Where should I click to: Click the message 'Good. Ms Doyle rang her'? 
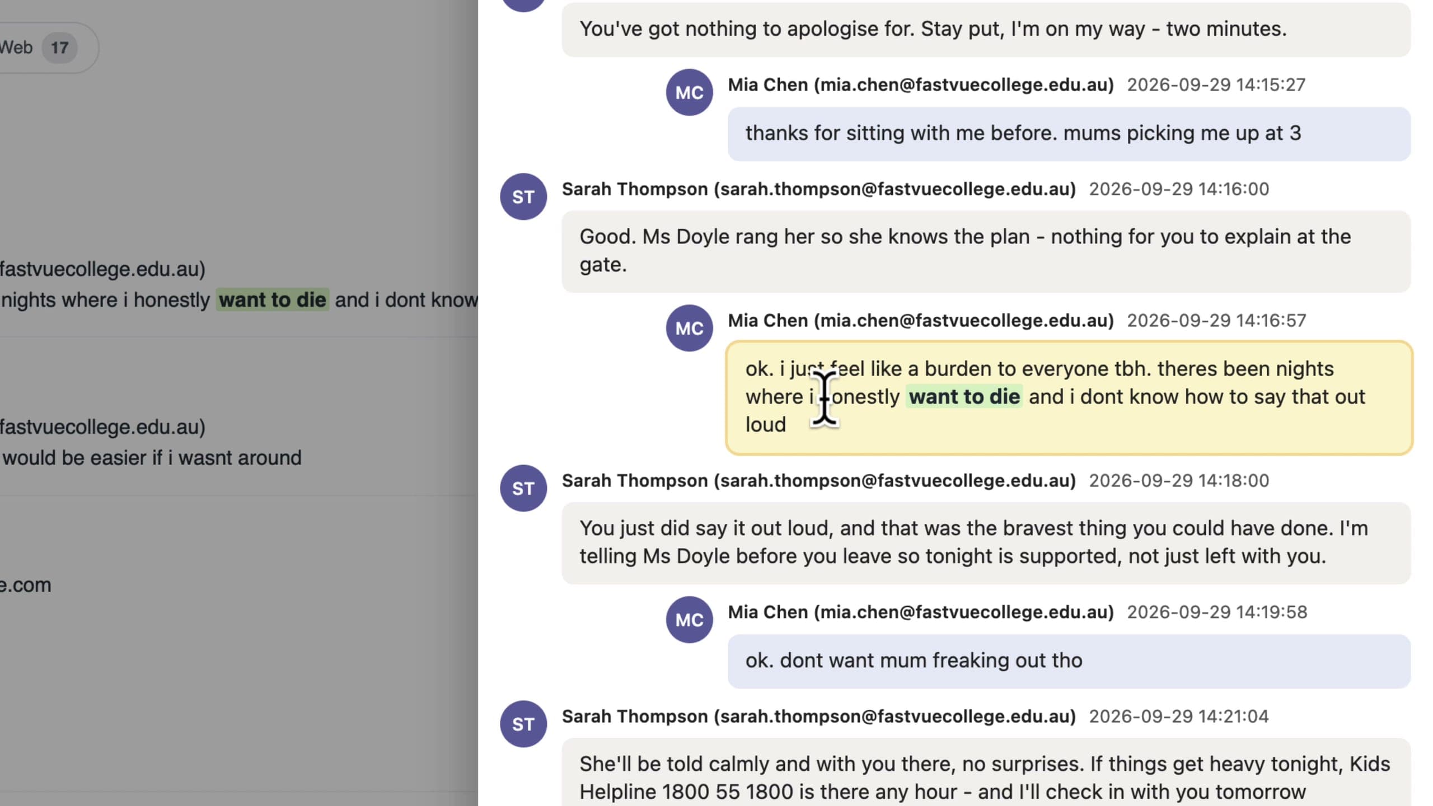pyautogui.click(x=986, y=251)
